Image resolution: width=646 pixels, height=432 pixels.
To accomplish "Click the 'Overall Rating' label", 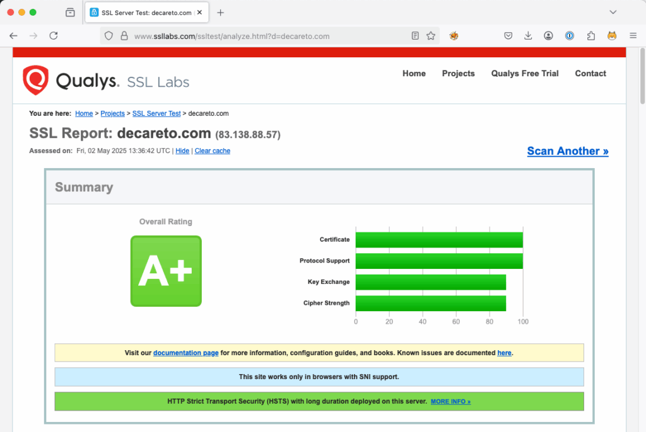I will tap(166, 222).
